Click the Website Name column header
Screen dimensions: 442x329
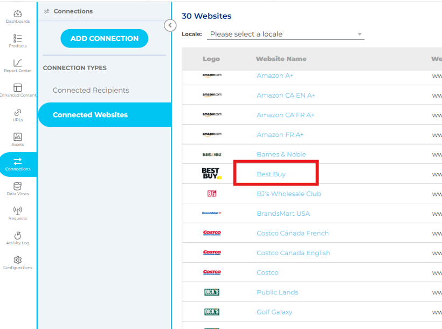pyautogui.click(x=281, y=59)
